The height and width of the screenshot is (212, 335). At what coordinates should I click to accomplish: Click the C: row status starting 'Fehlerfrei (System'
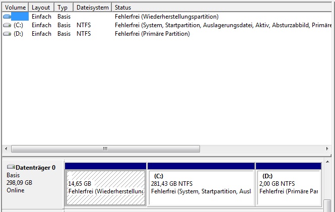coord(223,25)
